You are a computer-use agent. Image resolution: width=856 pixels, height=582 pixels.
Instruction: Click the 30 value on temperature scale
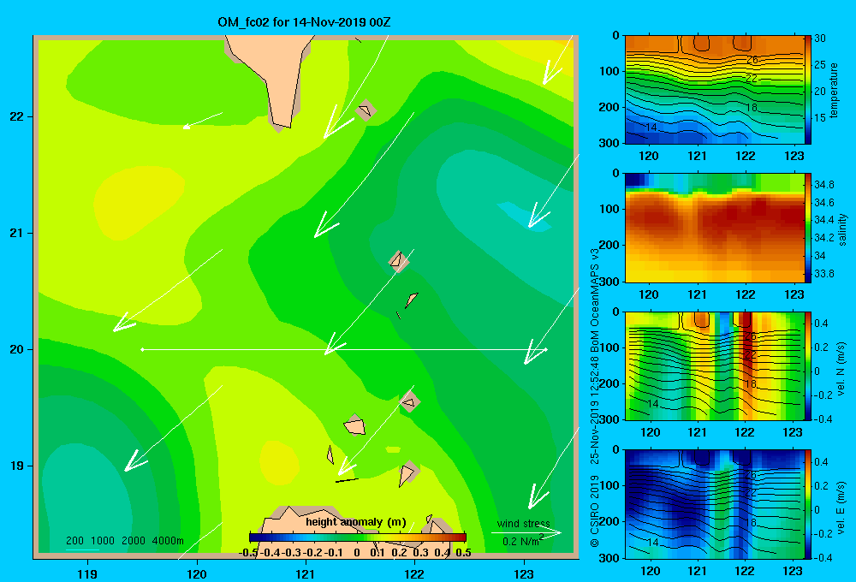[x=820, y=39]
